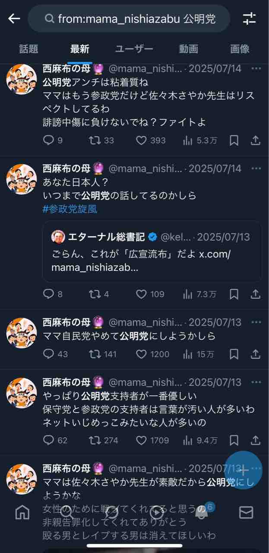The width and height of the screenshot is (269, 553).
Task: Switch to the 話題 tab
Action: (29, 49)
